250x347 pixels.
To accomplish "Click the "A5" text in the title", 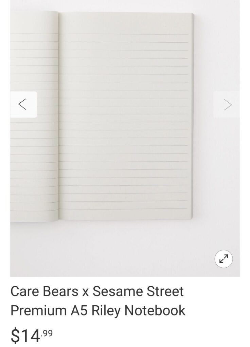I will click(79, 310).
